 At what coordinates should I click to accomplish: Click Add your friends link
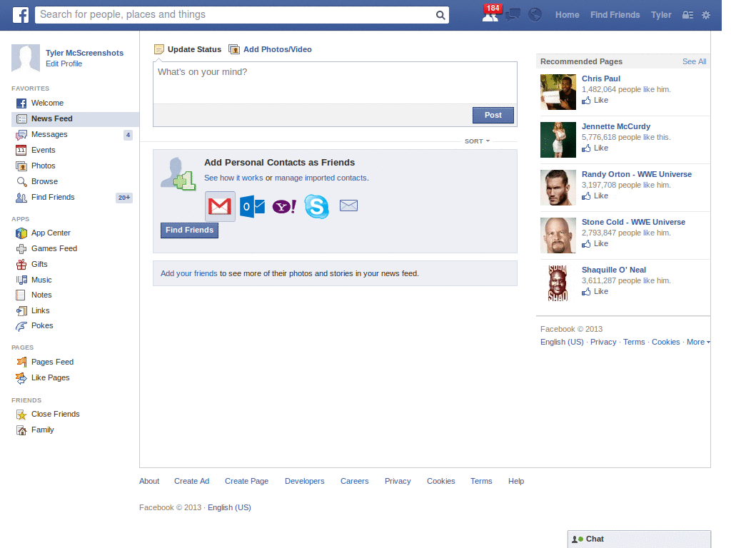188,273
